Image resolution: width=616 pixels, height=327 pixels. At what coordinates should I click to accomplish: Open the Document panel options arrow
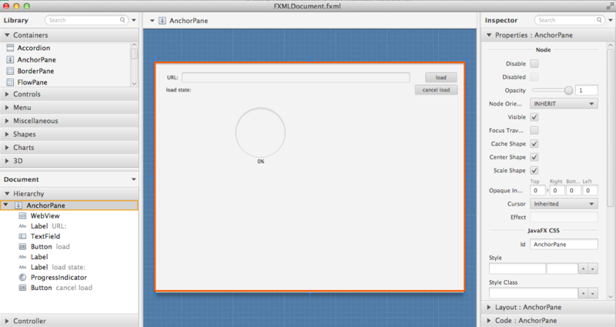pos(134,179)
